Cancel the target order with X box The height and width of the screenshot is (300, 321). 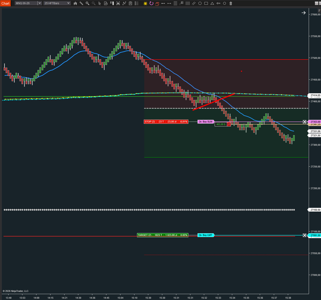tap(305, 235)
